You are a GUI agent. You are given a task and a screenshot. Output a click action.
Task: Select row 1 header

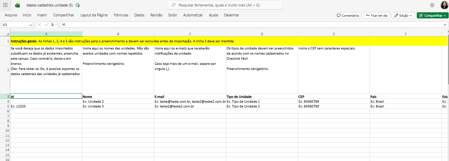(x=5, y=41)
